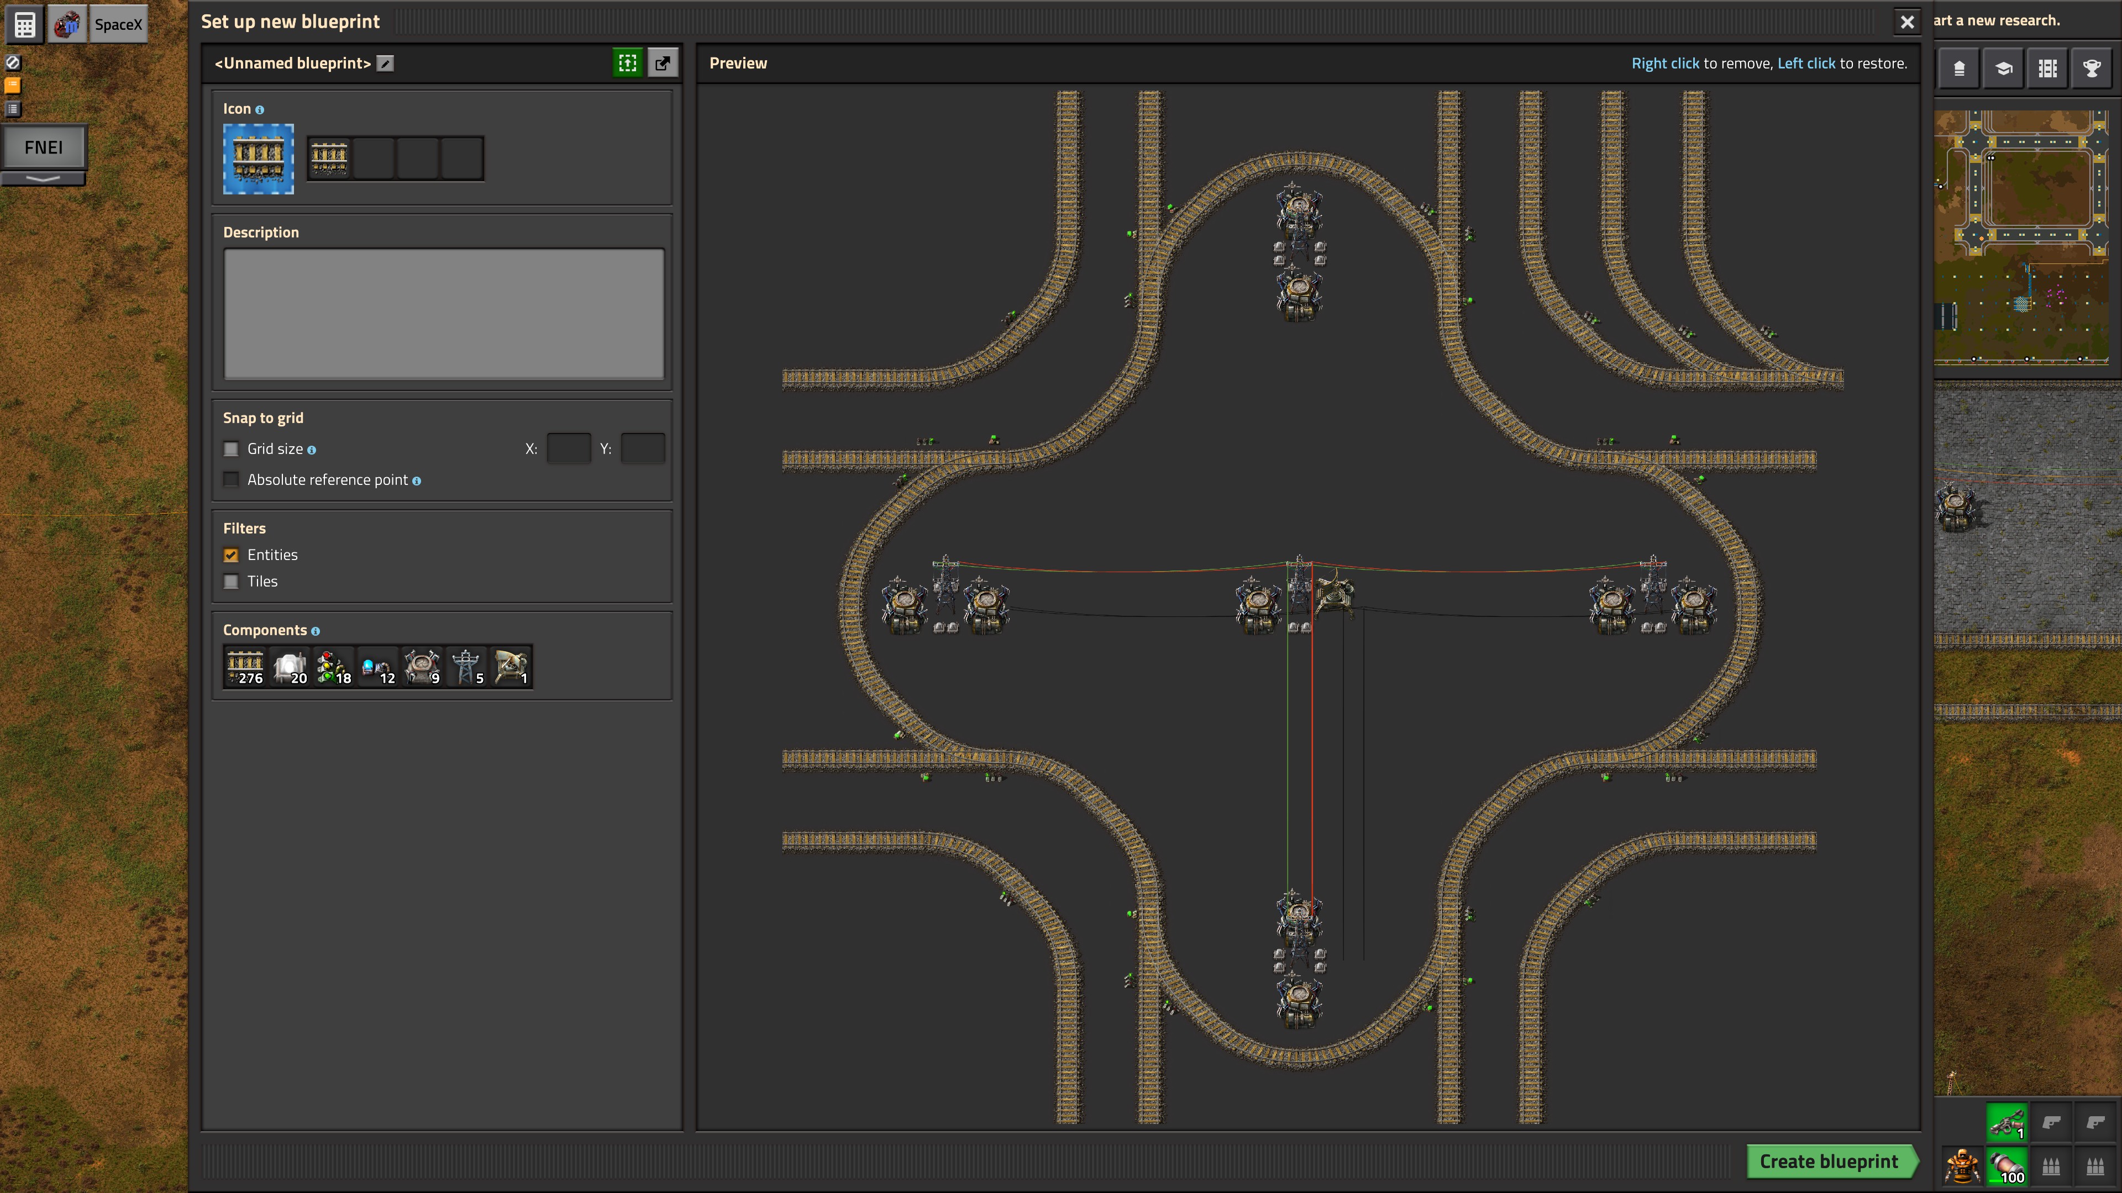Open the tips graduation cap button
The height and width of the screenshot is (1193, 2122).
click(2003, 68)
